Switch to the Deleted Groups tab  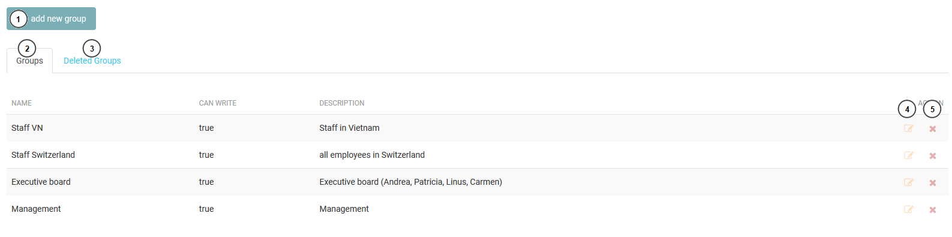(92, 61)
